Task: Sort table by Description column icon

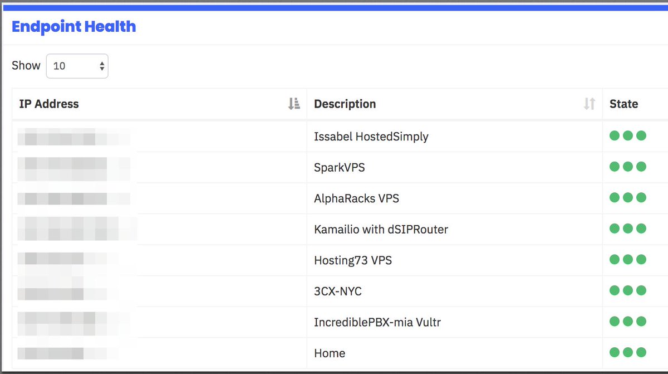Action: click(590, 104)
